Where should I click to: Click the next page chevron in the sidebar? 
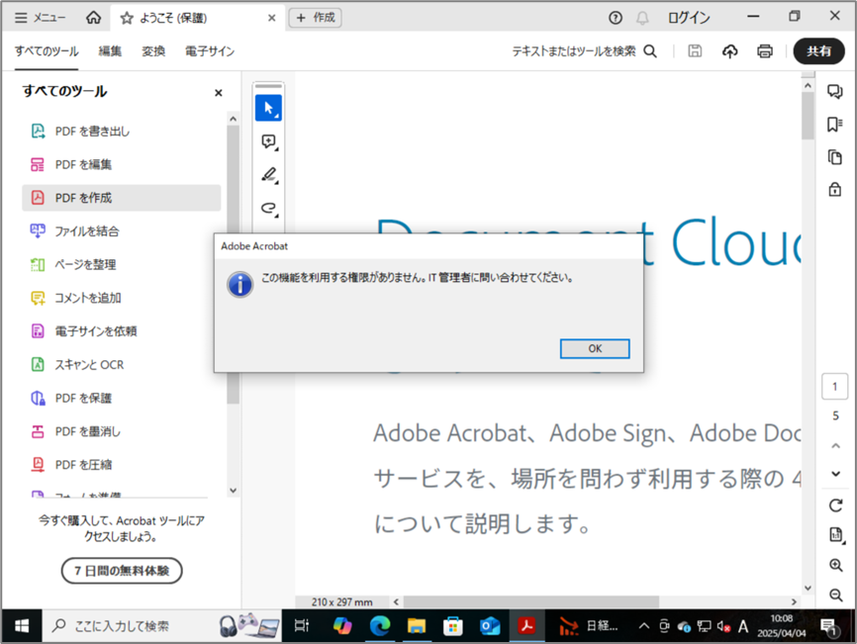click(834, 473)
